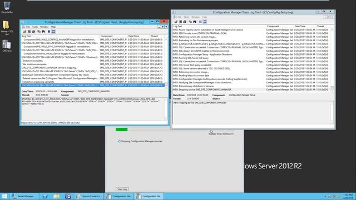
Task: Click scroll-up arrow in ConfigMgrSetup.log list
Action: tap(333, 30)
